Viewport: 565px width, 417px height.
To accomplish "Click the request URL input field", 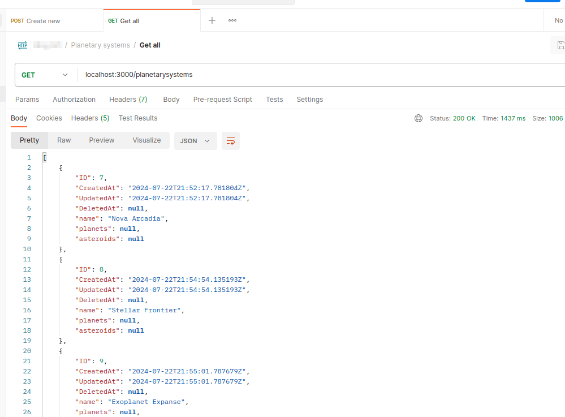I will (321, 75).
